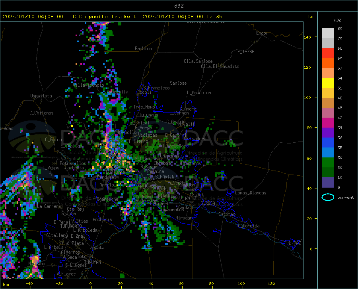Image resolution: width=358 pixels, height=289 pixels.
Task: Select the "TUNUYAN" map label
Action: 92,262
